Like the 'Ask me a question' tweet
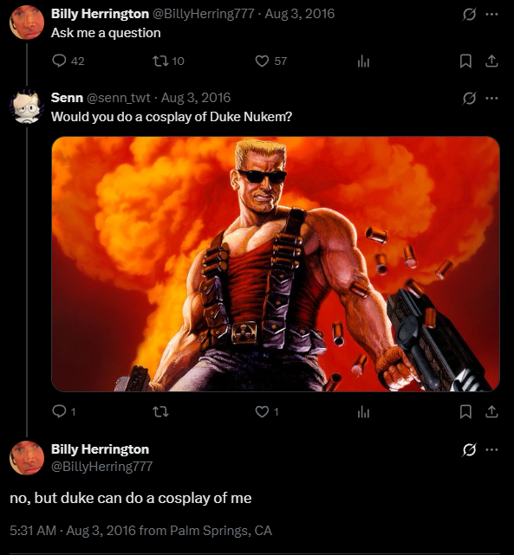The width and height of the screenshot is (514, 555). [x=271, y=61]
